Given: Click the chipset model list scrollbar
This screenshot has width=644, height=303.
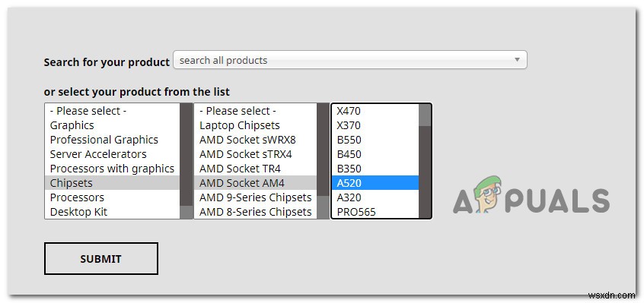Looking at the screenshot, I should pyautogui.click(x=425, y=161).
